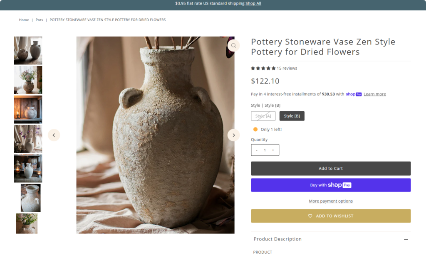Select Style [A] option
Image resolution: width=426 pixels, height=255 pixels.
point(263,116)
